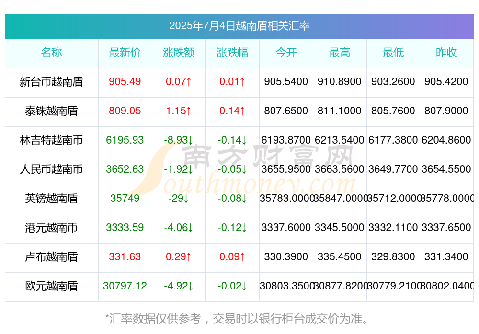Select the 最低 column header
479x334 pixels.
(x=393, y=53)
